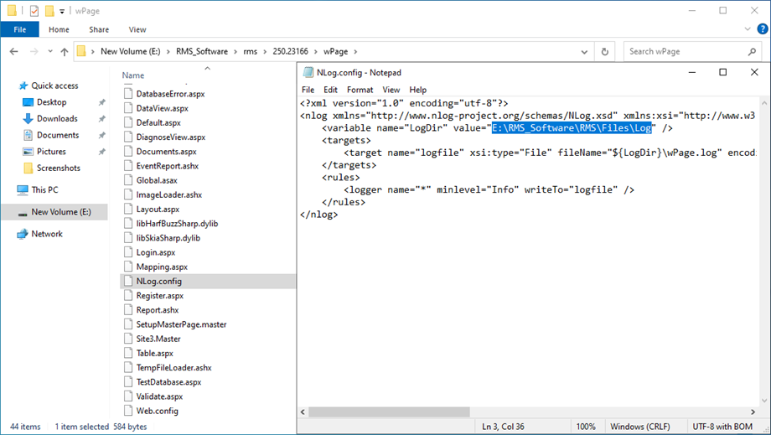Select EventReport.ashx file
The height and width of the screenshot is (435, 771).
pos(167,166)
